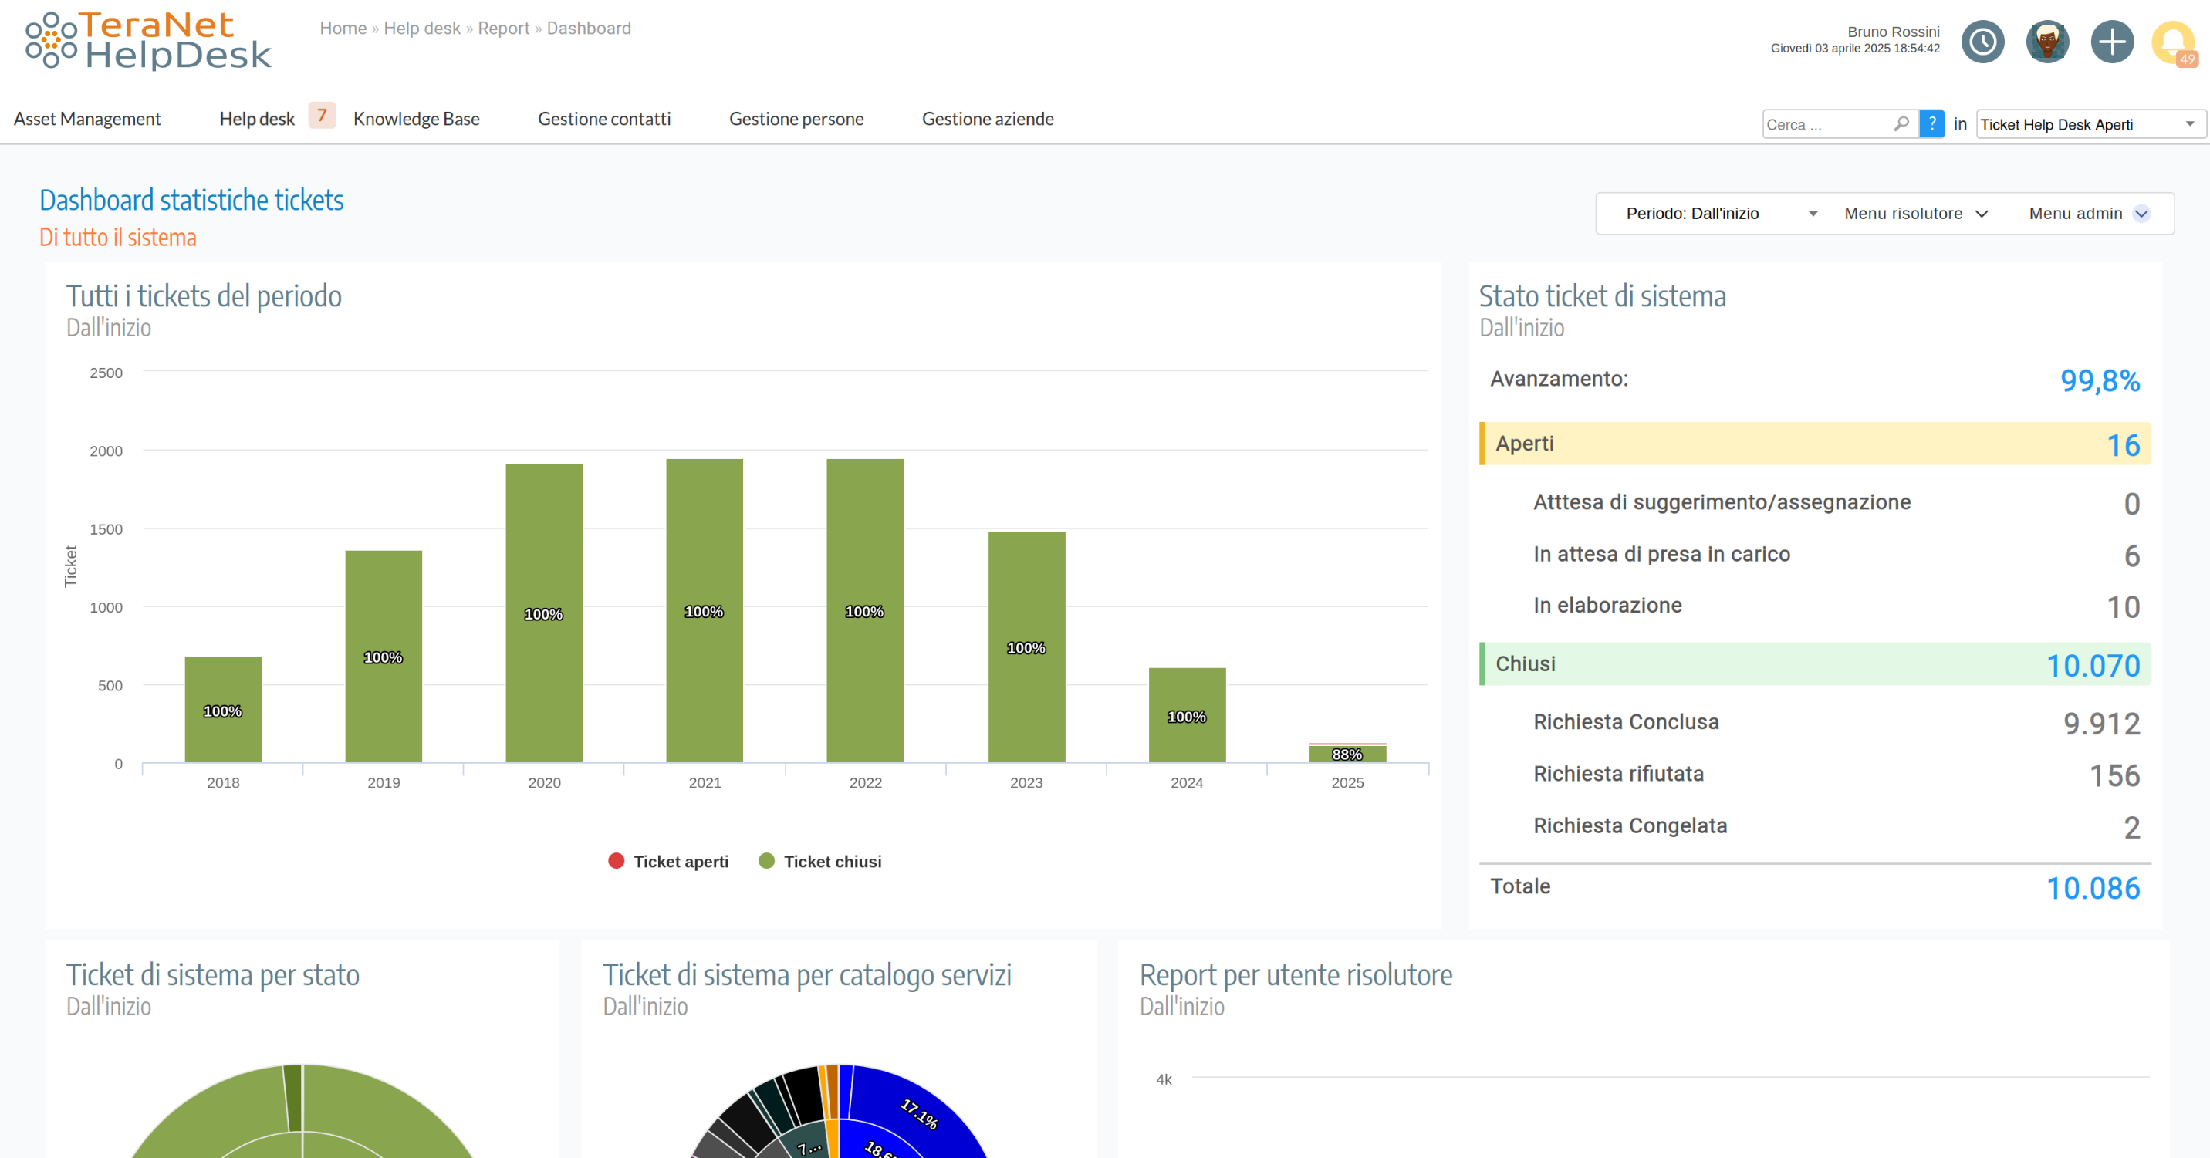Image resolution: width=2210 pixels, height=1158 pixels.
Task: Click the In elaborazione row
Action: (x=1816, y=606)
